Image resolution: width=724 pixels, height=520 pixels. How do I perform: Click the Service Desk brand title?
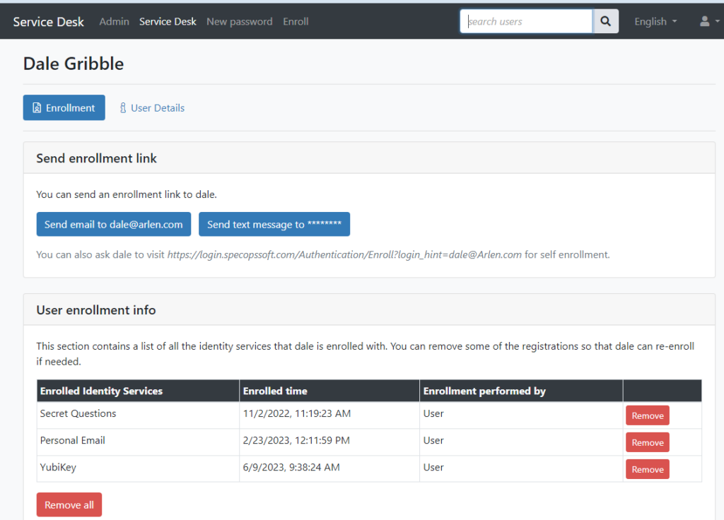49,22
